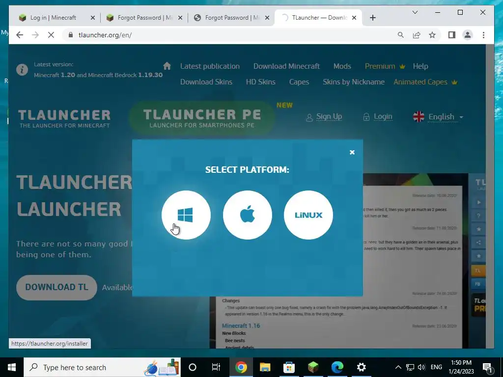Open Chrome from the taskbar
The width and height of the screenshot is (503, 377).
coord(241,367)
